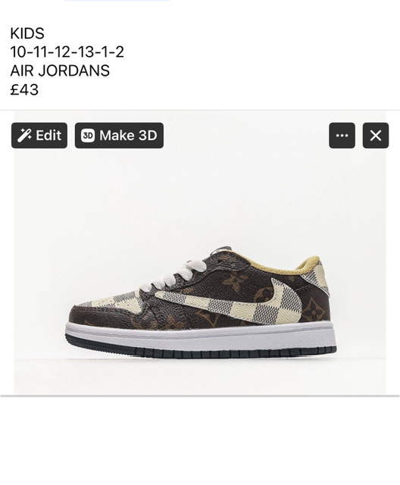Place cursor on the AIR JORDANS line

(x=60, y=70)
